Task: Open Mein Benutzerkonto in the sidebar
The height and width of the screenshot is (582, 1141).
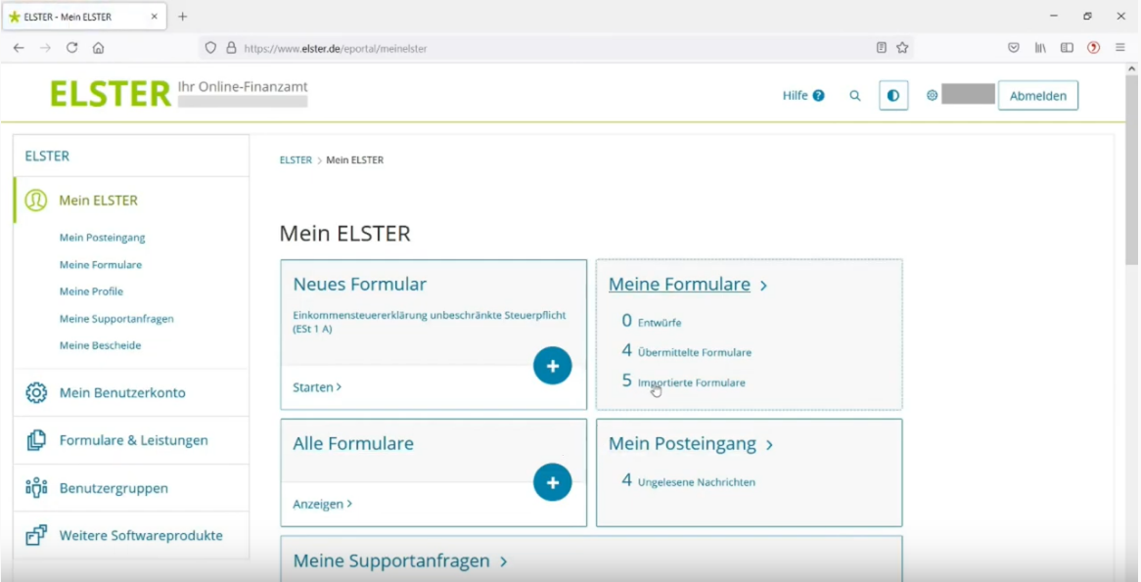Action: pyautogui.click(x=122, y=393)
